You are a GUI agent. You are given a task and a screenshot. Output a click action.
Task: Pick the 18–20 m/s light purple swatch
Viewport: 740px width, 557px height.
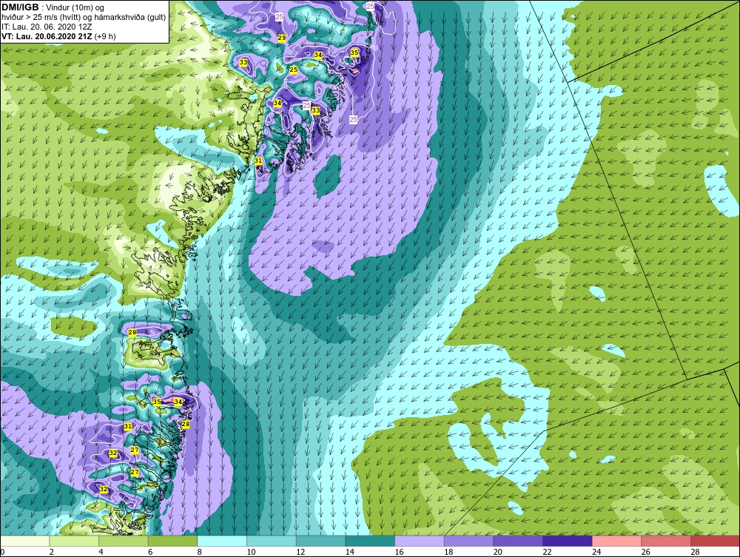point(468,541)
